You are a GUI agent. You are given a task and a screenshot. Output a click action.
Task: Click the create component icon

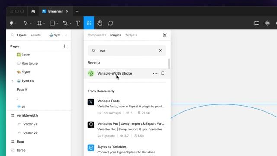(267, 23)
